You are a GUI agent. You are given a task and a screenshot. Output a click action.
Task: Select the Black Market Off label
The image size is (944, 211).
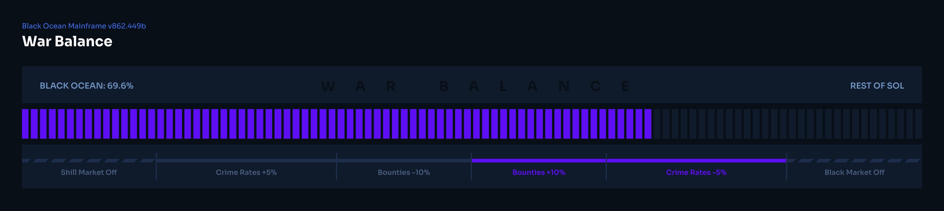click(x=854, y=172)
